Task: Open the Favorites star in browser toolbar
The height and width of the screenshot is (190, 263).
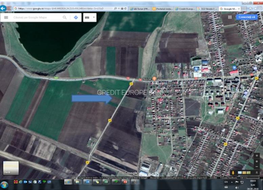Action: point(256,8)
